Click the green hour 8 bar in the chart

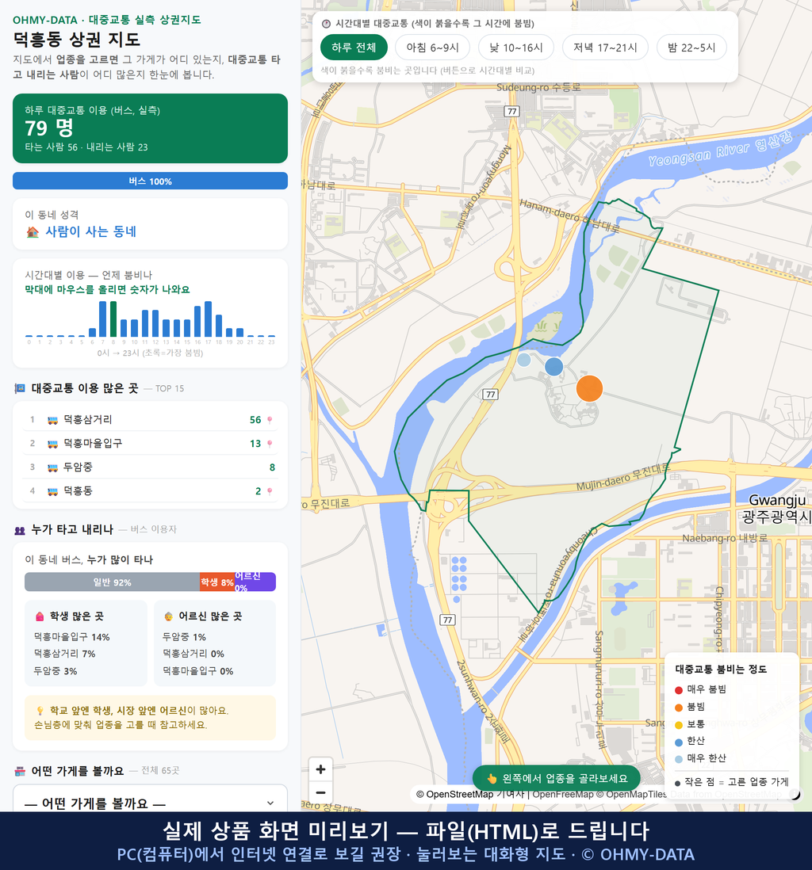click(113, 319)
